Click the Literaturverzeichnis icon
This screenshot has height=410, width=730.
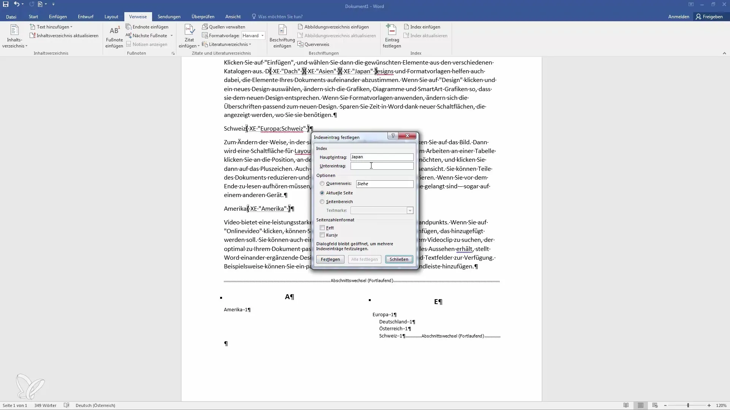[205, 44]
